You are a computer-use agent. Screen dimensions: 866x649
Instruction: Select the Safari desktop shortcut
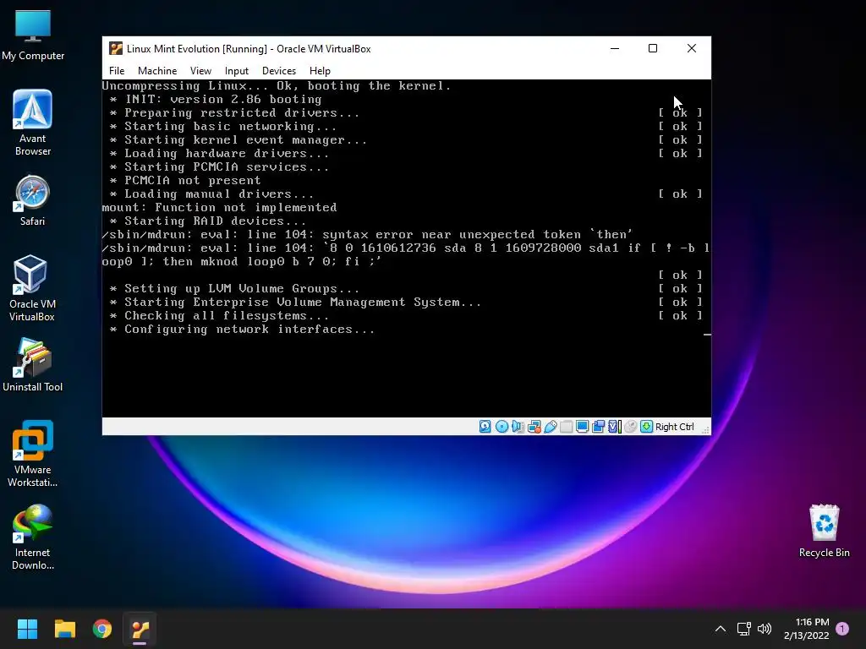click(x=33, y=200)
